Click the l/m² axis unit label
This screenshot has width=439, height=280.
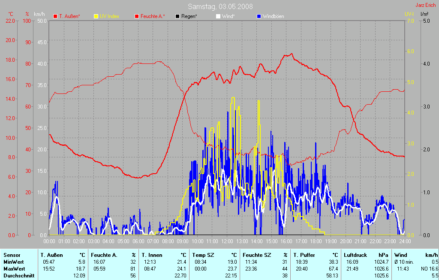[424, 14]
